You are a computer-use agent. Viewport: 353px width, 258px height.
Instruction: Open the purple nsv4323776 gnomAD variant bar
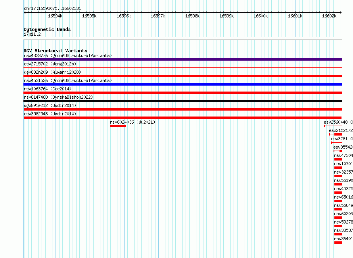coord(182,59)
